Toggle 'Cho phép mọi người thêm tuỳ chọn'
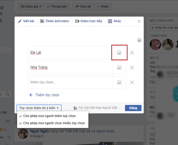The width and height of the screenshot is (178, 145). point(53,116)
